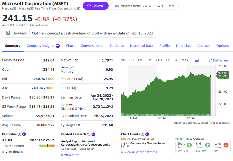Image resolution: width=233 pixels, height=161 pixels.
Task: Open the View all chart patterns link
Action: (140, 152)
